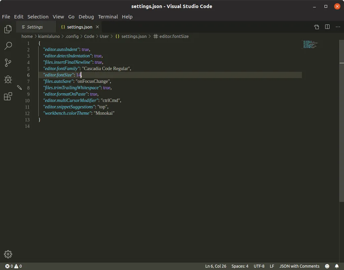
Task: Open the feedback smiley in status bar
Action: coord(327,266)
